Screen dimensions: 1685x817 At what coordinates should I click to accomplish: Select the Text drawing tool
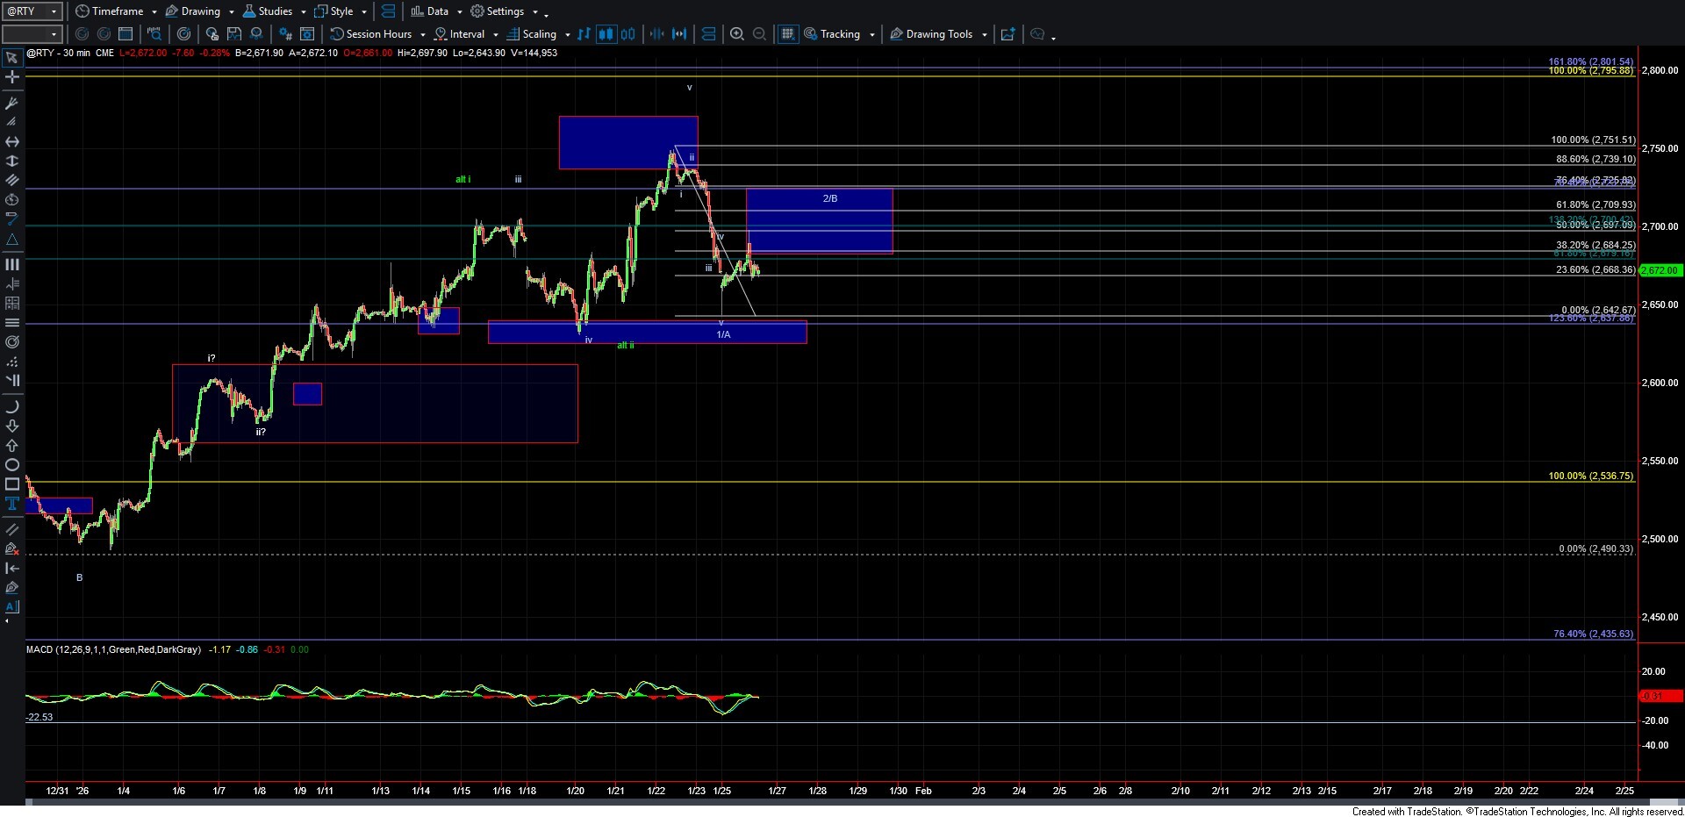[12, 504]
